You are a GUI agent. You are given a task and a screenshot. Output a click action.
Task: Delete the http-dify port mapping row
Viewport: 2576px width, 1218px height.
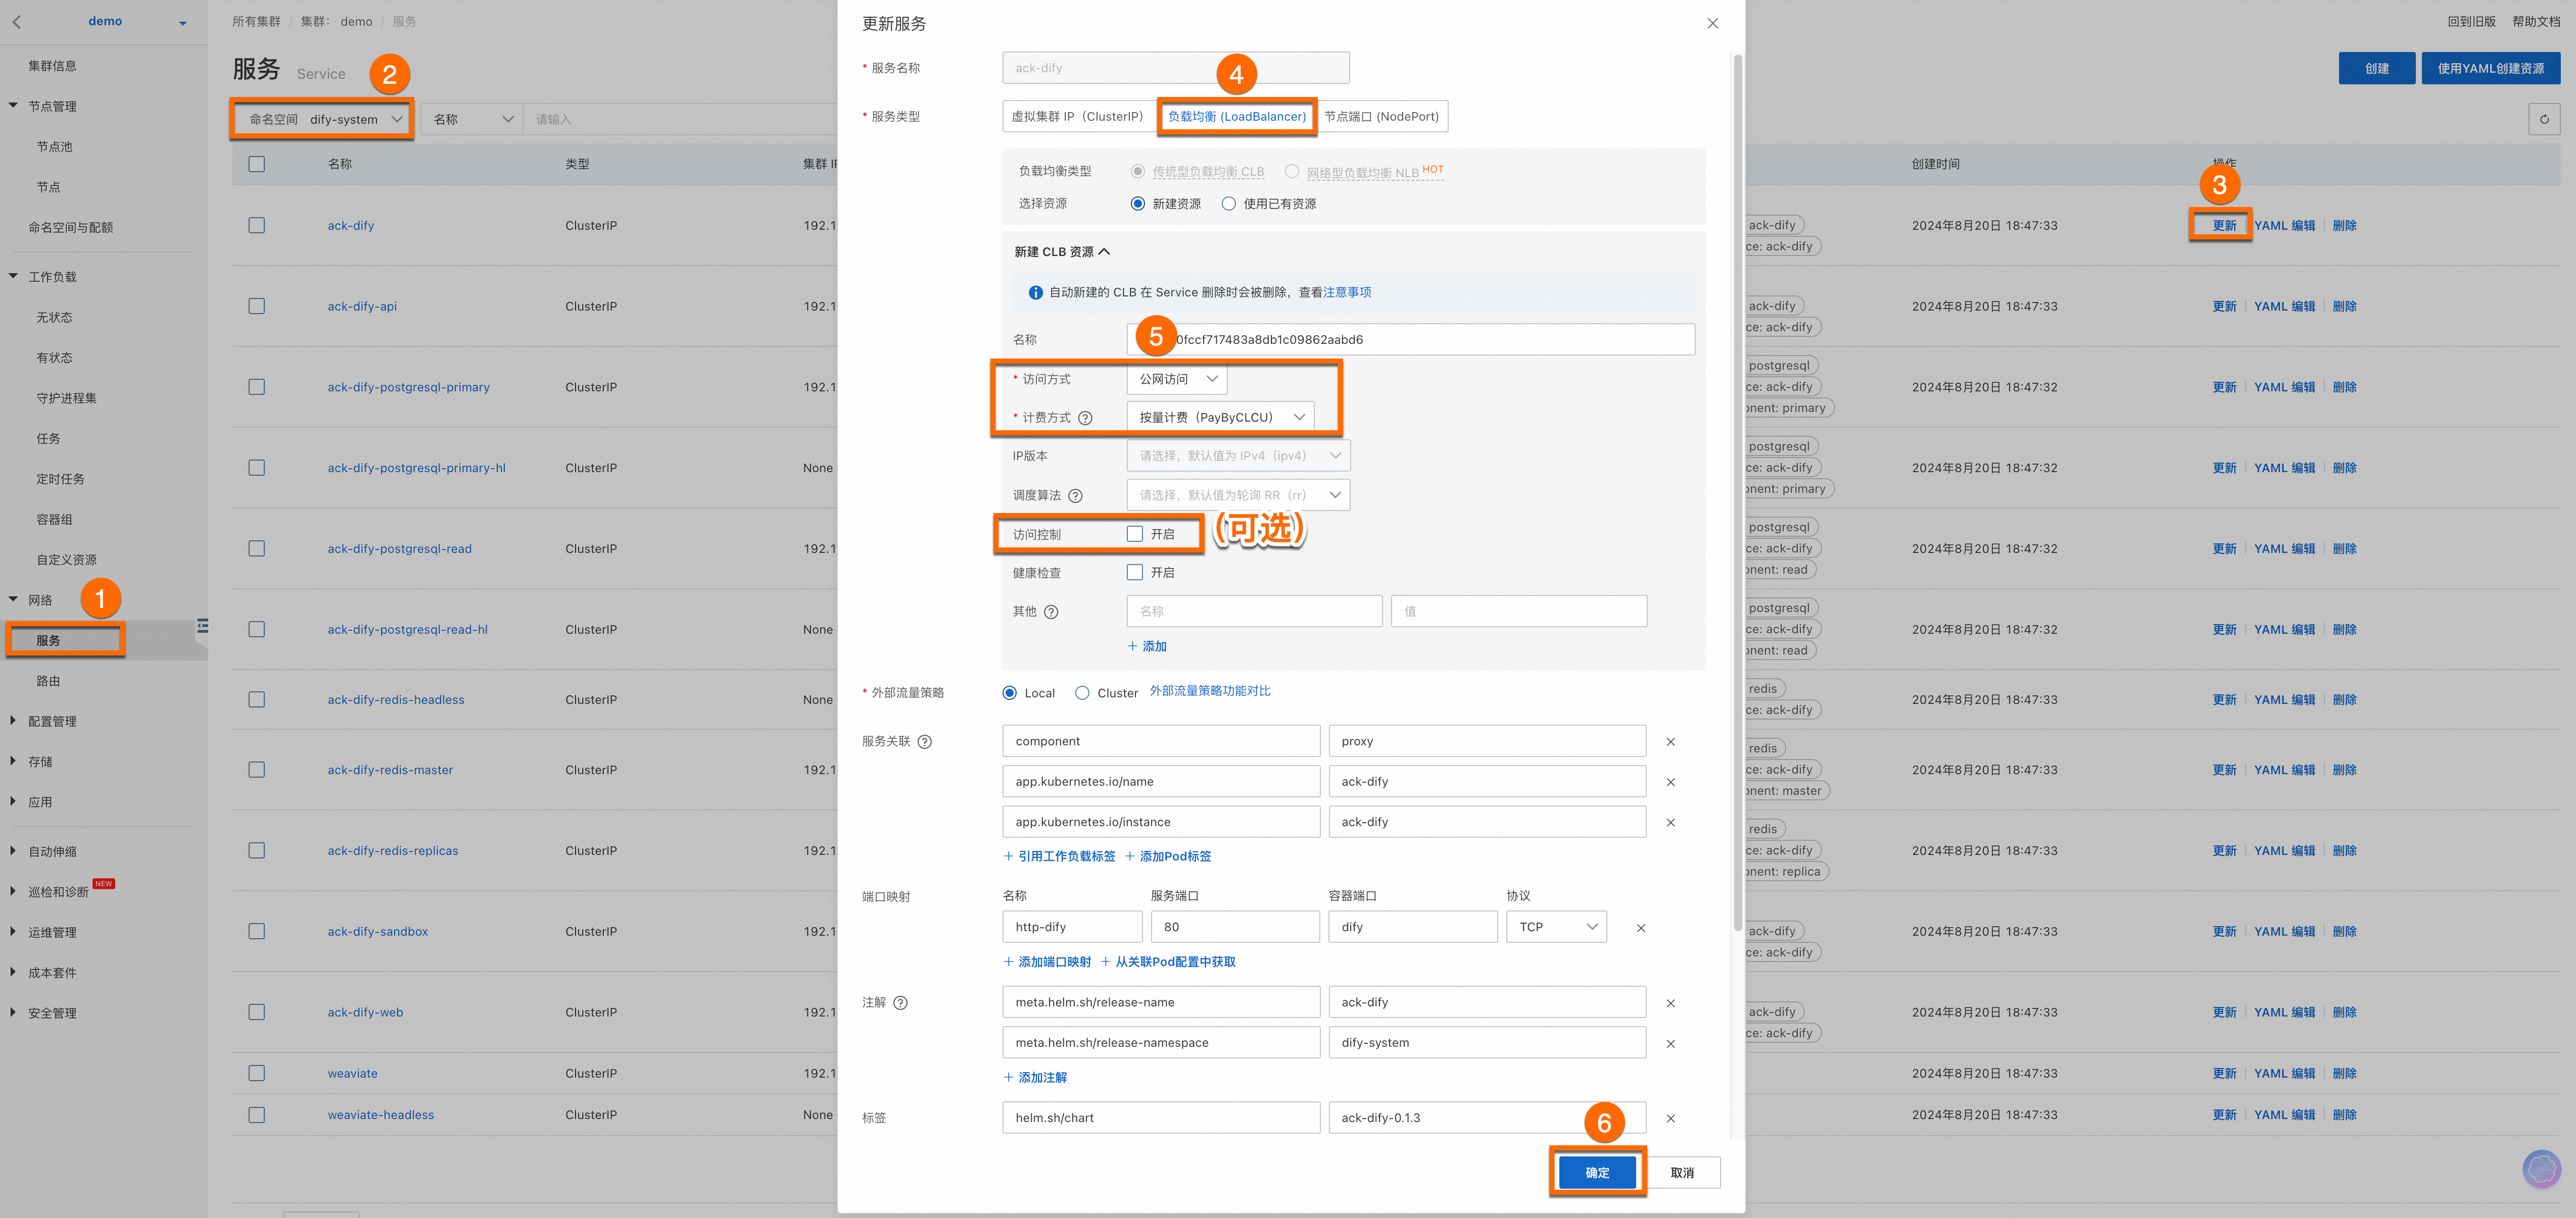coord(1640,927)
